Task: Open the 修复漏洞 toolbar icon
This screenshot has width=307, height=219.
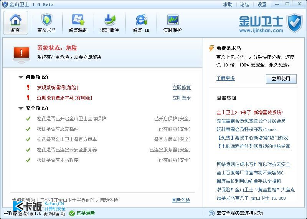Action: click(x=78, y=20)
